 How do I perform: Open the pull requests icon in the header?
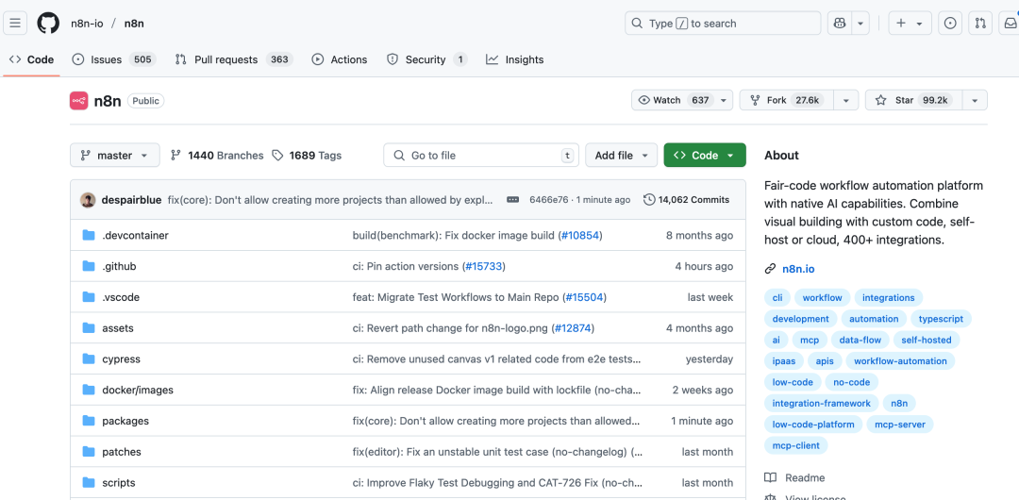pyautogui.click(x=980, y=24)
